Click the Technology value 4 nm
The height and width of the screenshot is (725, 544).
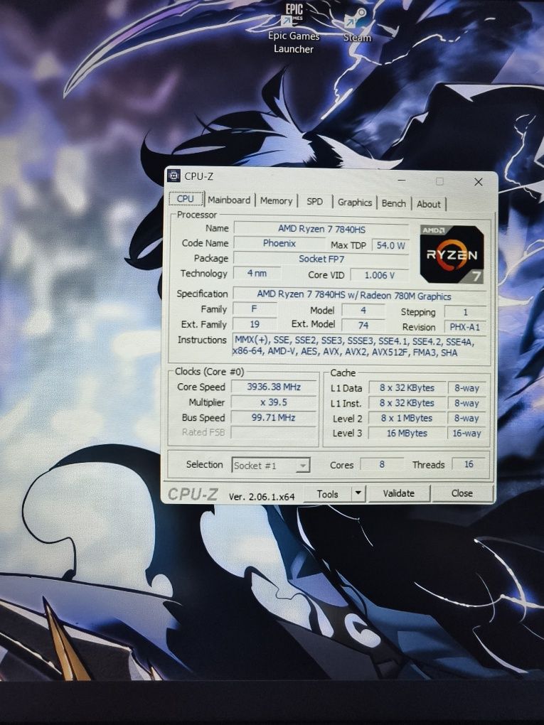pos(257,273)
